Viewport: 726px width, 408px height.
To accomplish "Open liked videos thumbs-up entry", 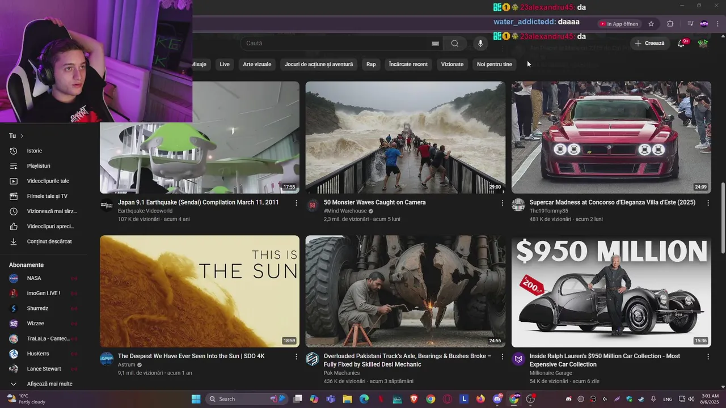I will point(43,226).
